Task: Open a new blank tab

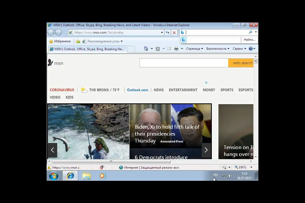Action: pyautogui.click(x=131, y=49)
